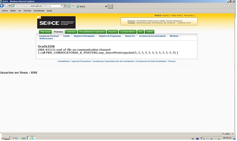237x141 pixels.
Task: Open the Notificaciones link
Action: tap(46, 39)
